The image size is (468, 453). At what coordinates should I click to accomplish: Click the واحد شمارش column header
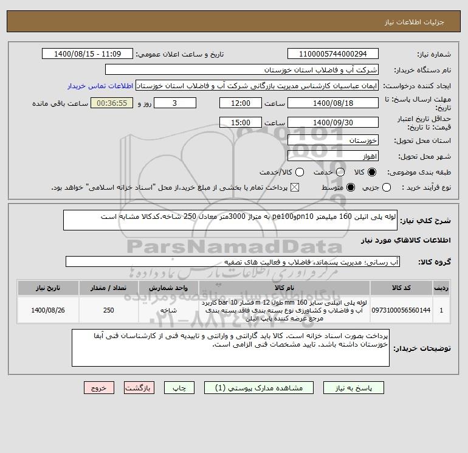168,288
